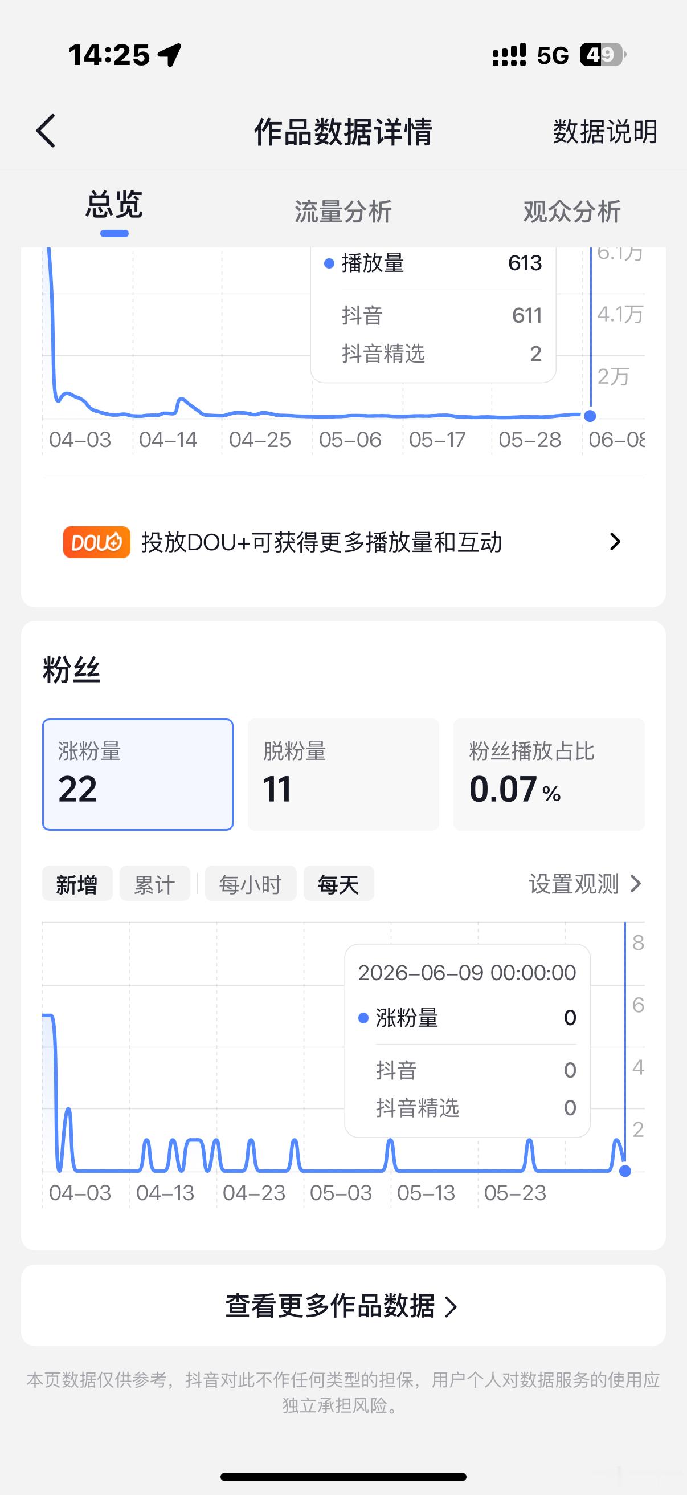Choose the 每小时 filter chip
The height and width of the screenshot is (1495, 687).
click(x=251, y=883)
